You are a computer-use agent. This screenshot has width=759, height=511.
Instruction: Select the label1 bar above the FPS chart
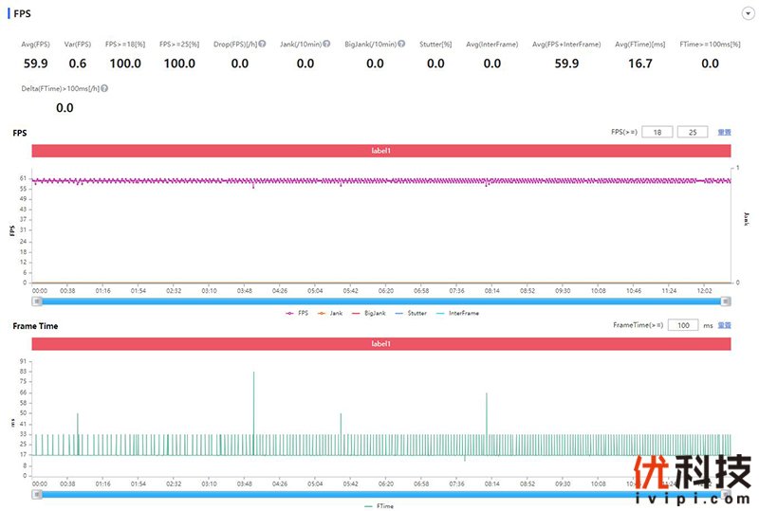point(380,151)
